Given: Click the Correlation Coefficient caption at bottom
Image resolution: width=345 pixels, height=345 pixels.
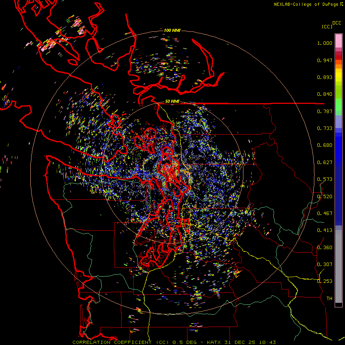Looking at the screenshot, I should [174, 342].
